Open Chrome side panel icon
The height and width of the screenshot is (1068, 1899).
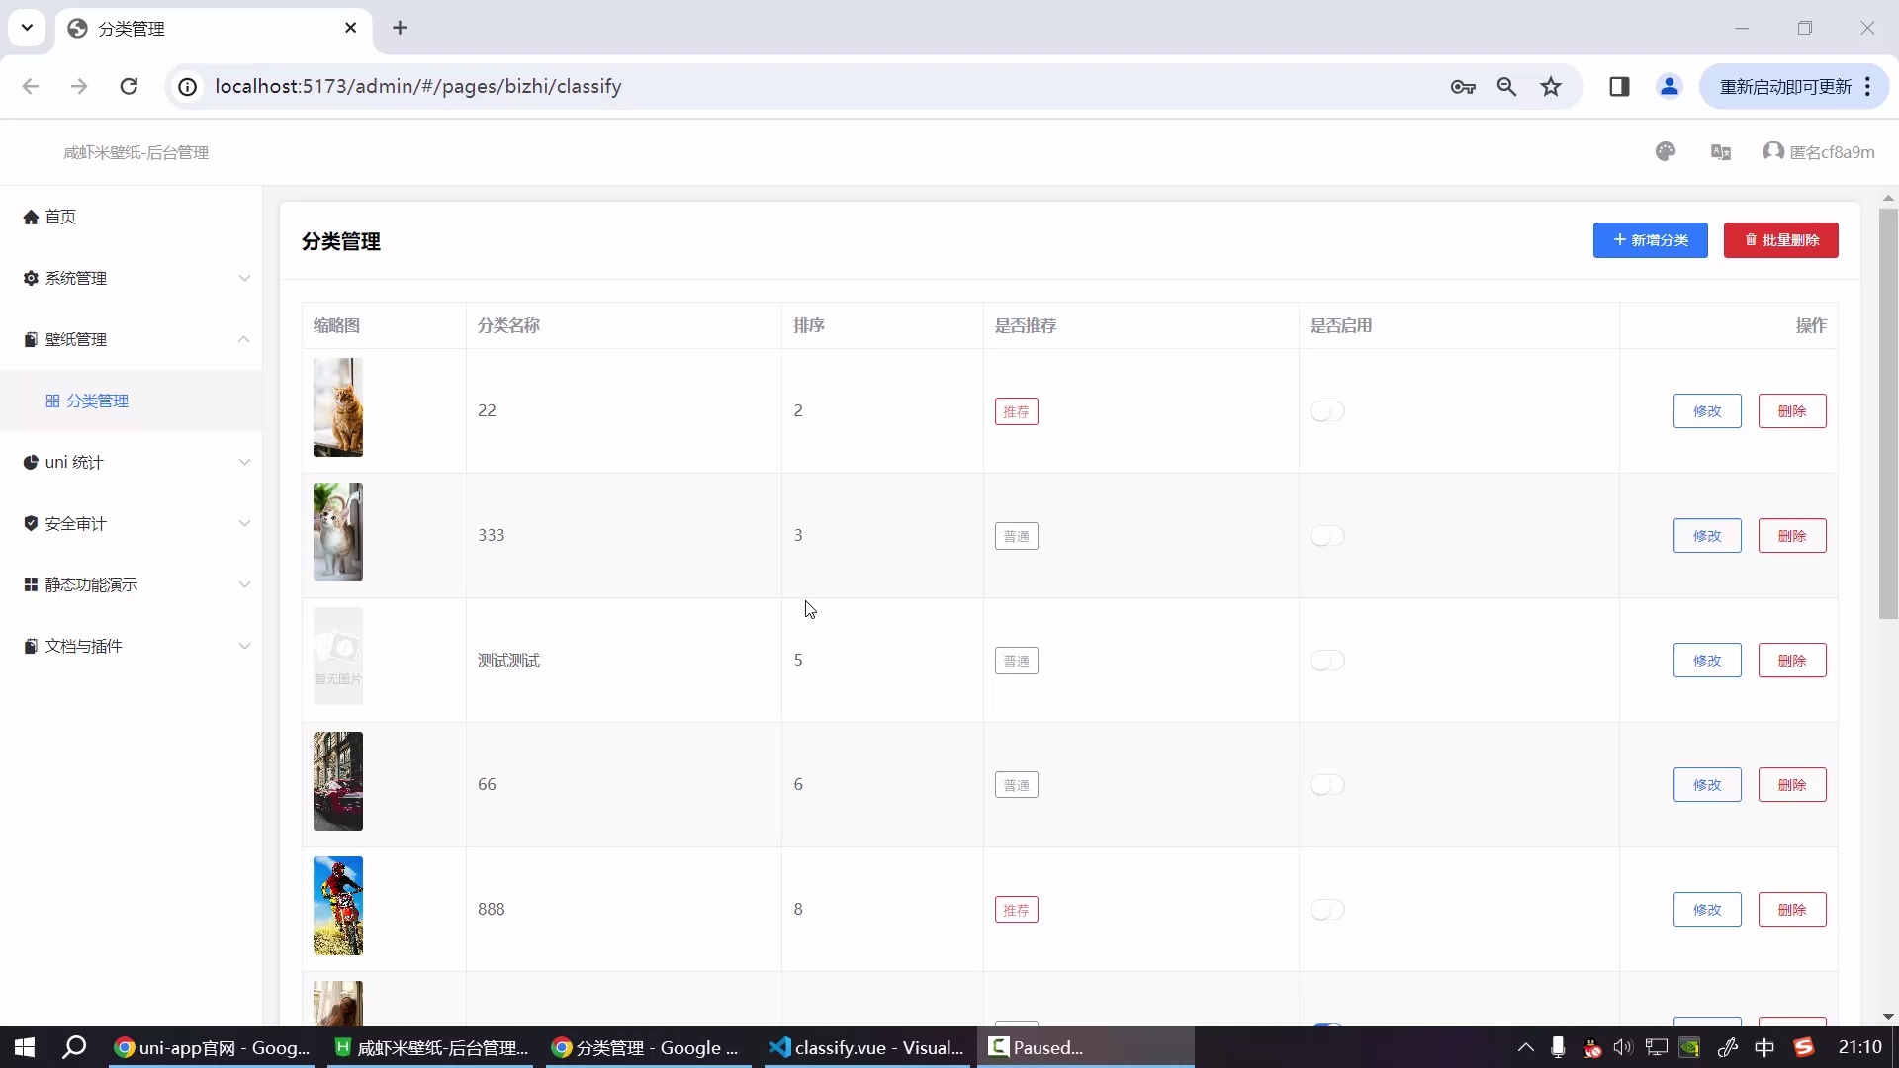[x=1619, y=87]
